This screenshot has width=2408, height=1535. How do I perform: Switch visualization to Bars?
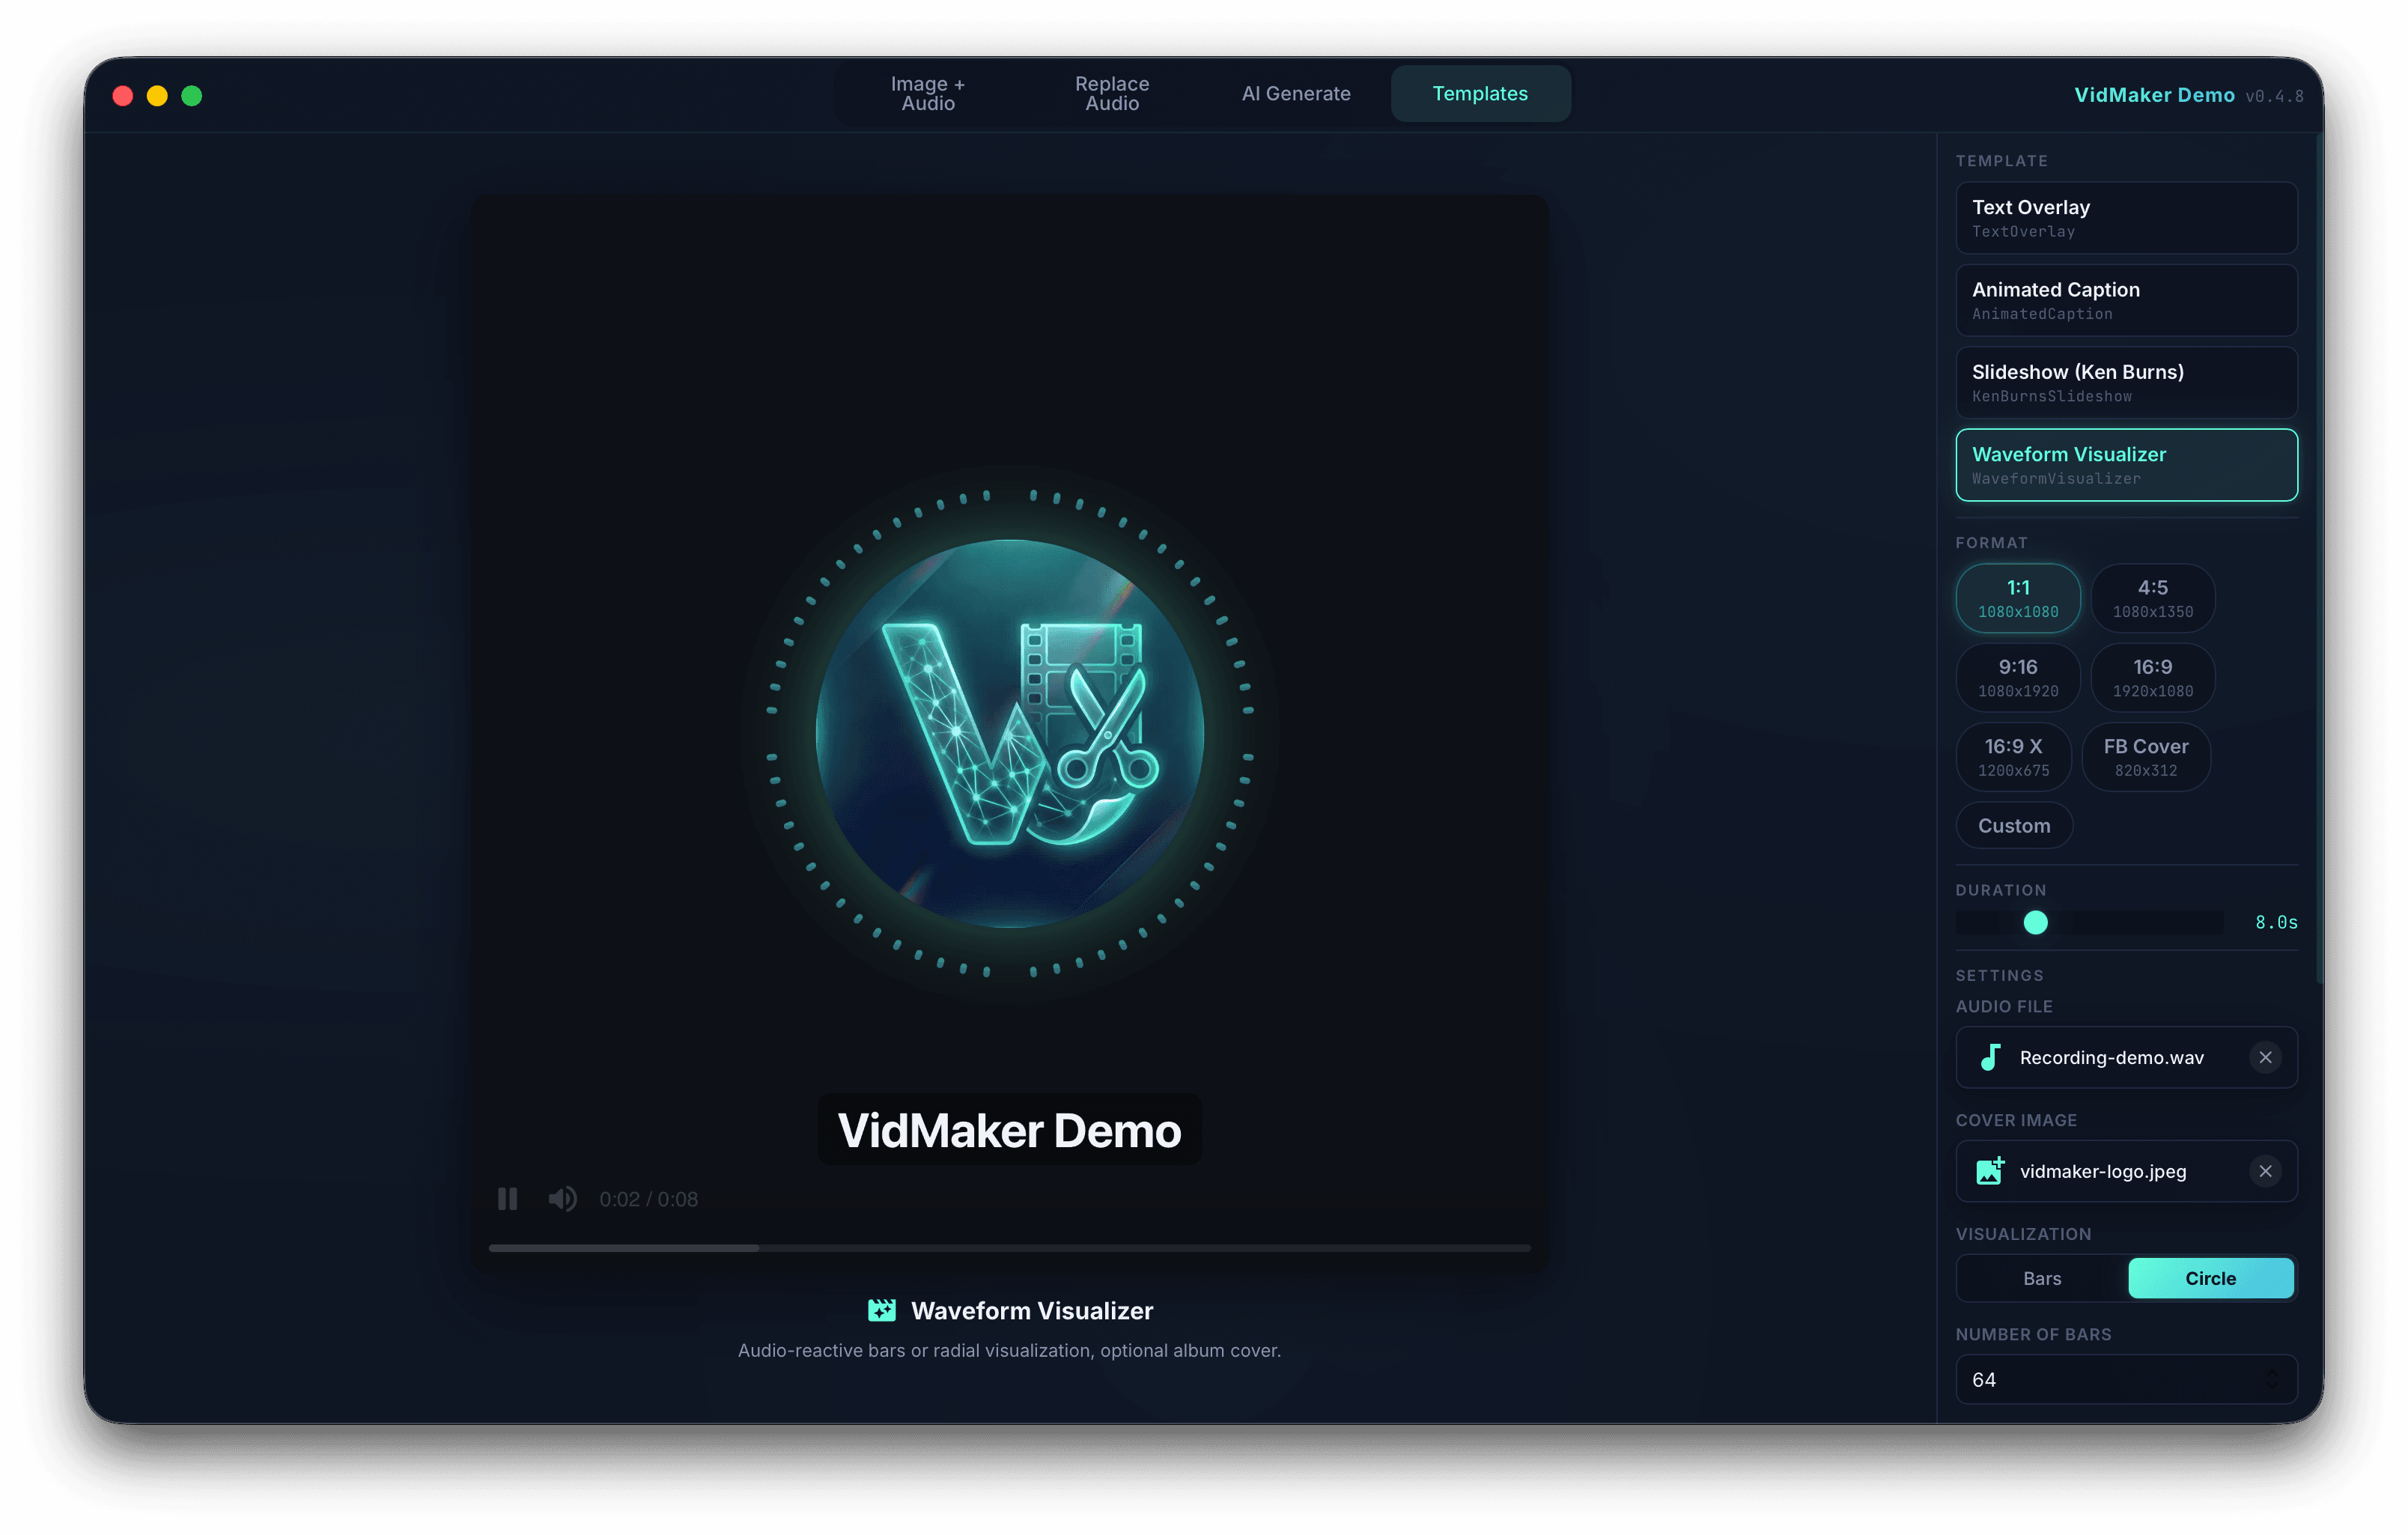tap(2042, 1278)
